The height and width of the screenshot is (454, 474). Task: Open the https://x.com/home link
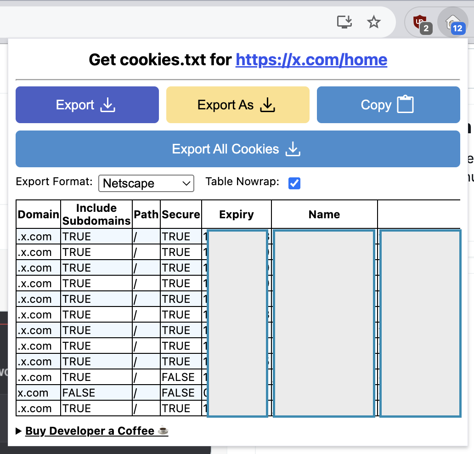311,59
